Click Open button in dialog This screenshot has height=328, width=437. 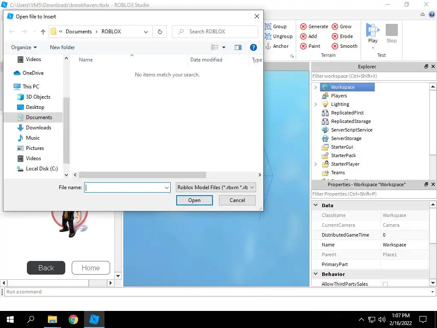pos(194,200)
